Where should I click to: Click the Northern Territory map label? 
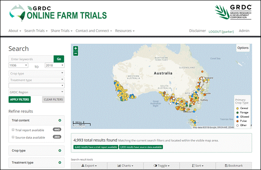161,59
